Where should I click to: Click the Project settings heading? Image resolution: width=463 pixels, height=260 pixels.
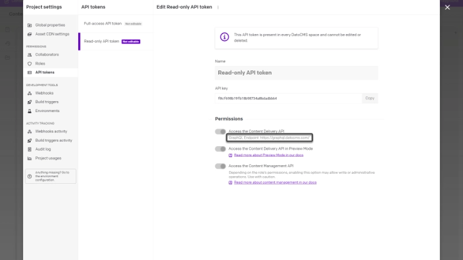point(44,7)
